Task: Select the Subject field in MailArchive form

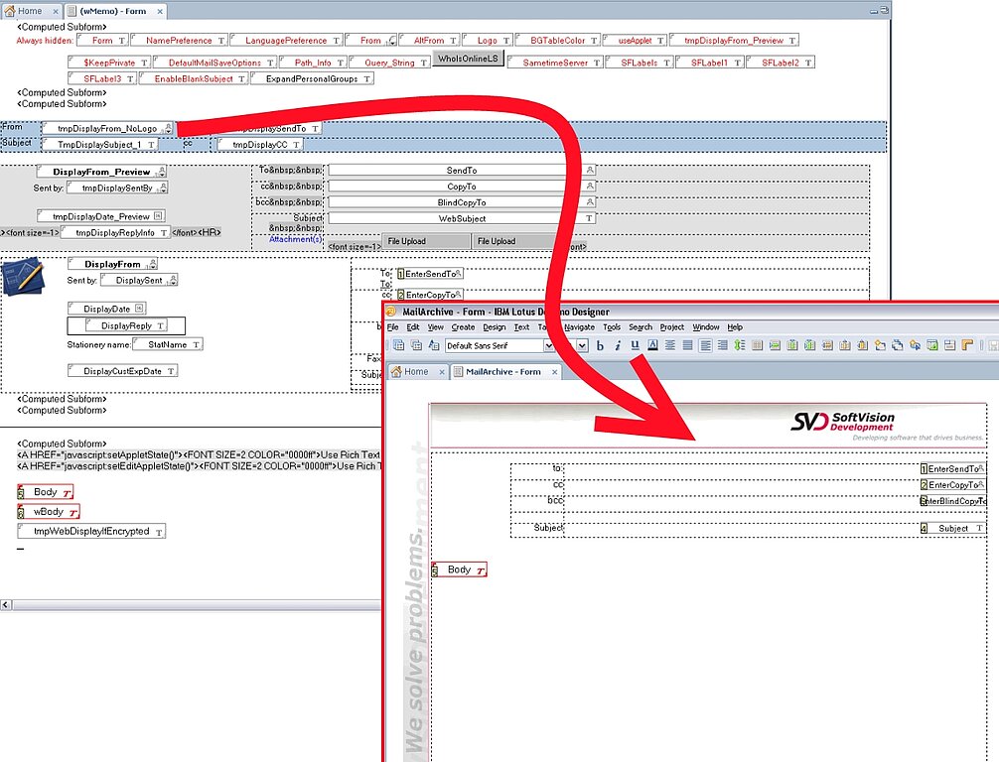Action: 952,529
